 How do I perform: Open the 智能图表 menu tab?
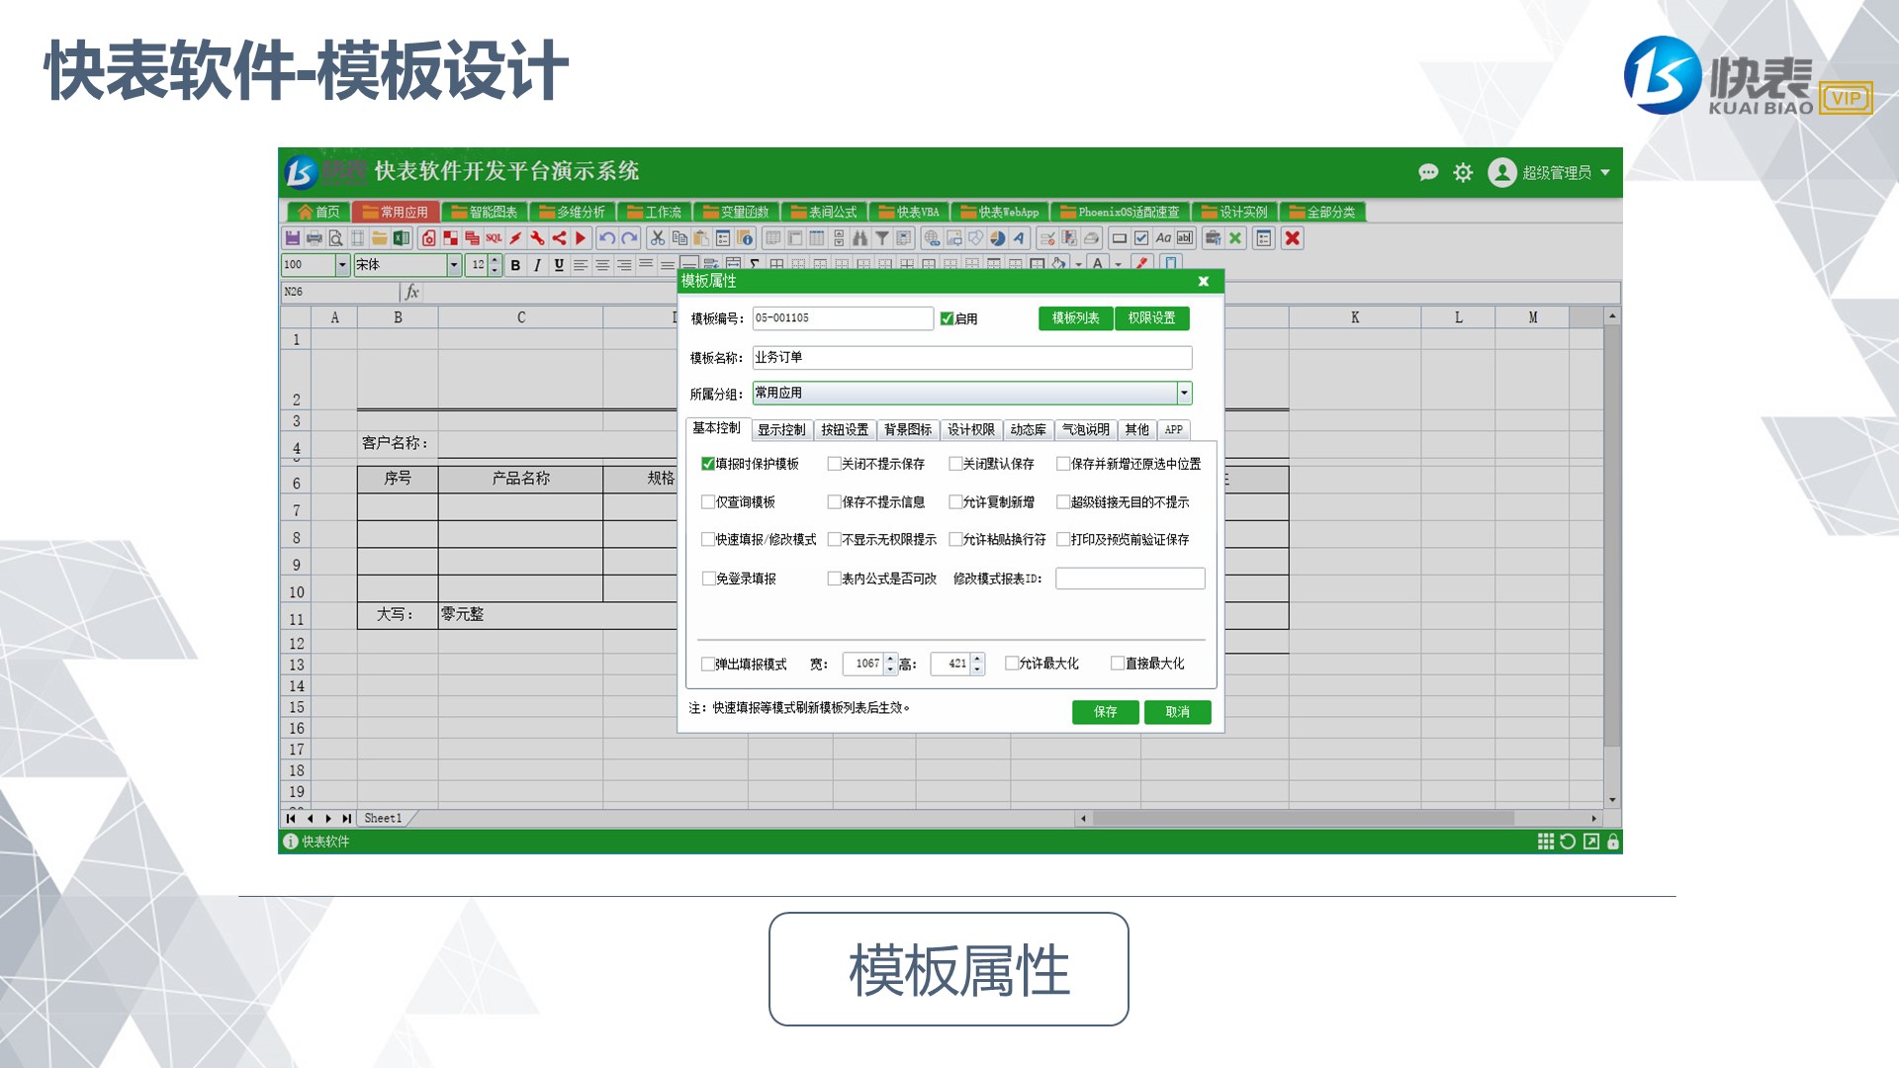(485, 212)
